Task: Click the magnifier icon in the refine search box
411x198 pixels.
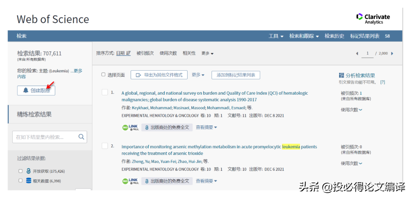Action: click(81, 136)
